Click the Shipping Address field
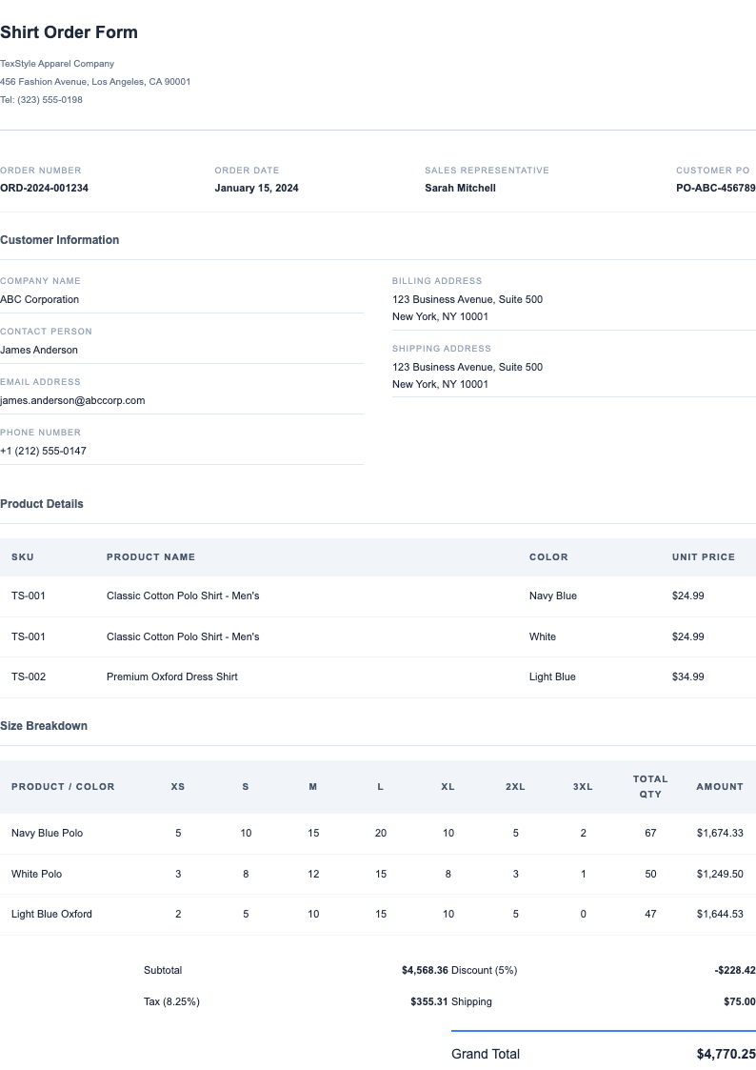The image size is (756, 1070). (467, 375)
